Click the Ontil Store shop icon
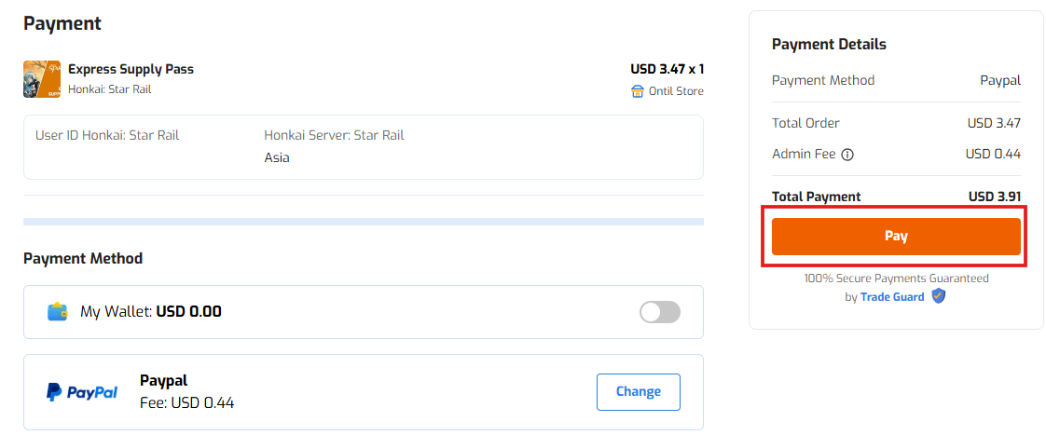 tap(638, 91)
